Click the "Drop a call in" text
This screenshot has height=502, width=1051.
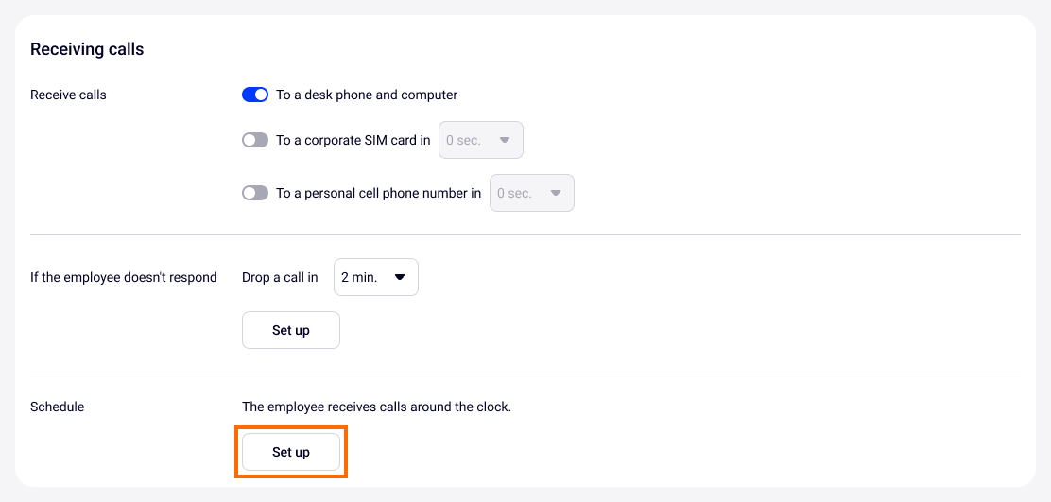click(280, 277)
